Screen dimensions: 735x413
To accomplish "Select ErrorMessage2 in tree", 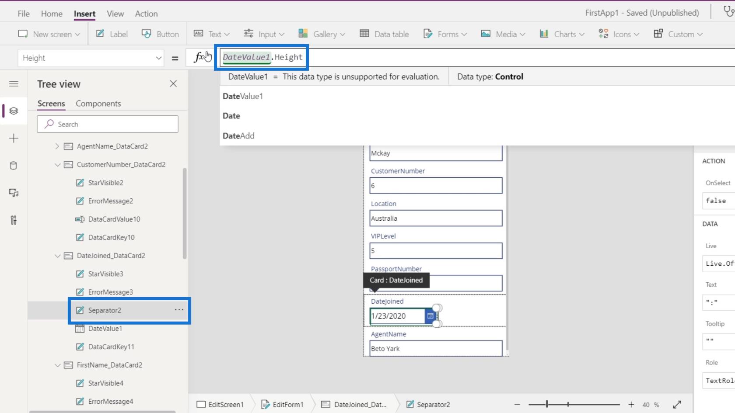I will pyautogui.click(x=110, y=201).
